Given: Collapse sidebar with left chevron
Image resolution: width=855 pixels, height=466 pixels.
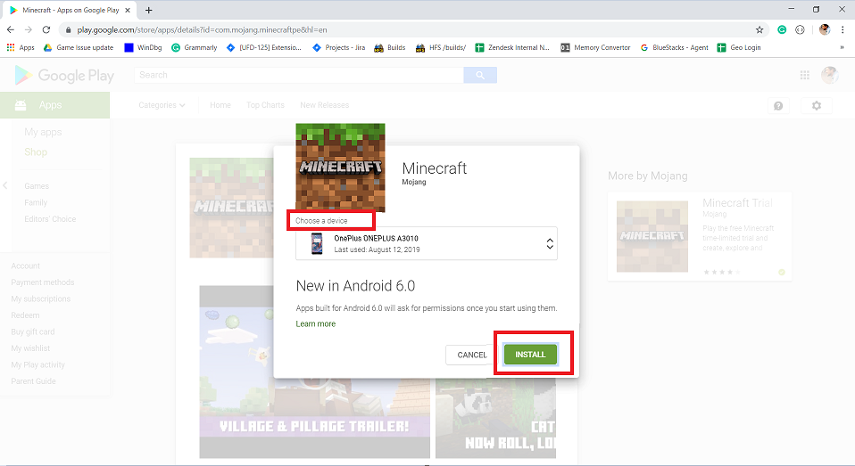Looking at the screenshot, I should [4, 185].
